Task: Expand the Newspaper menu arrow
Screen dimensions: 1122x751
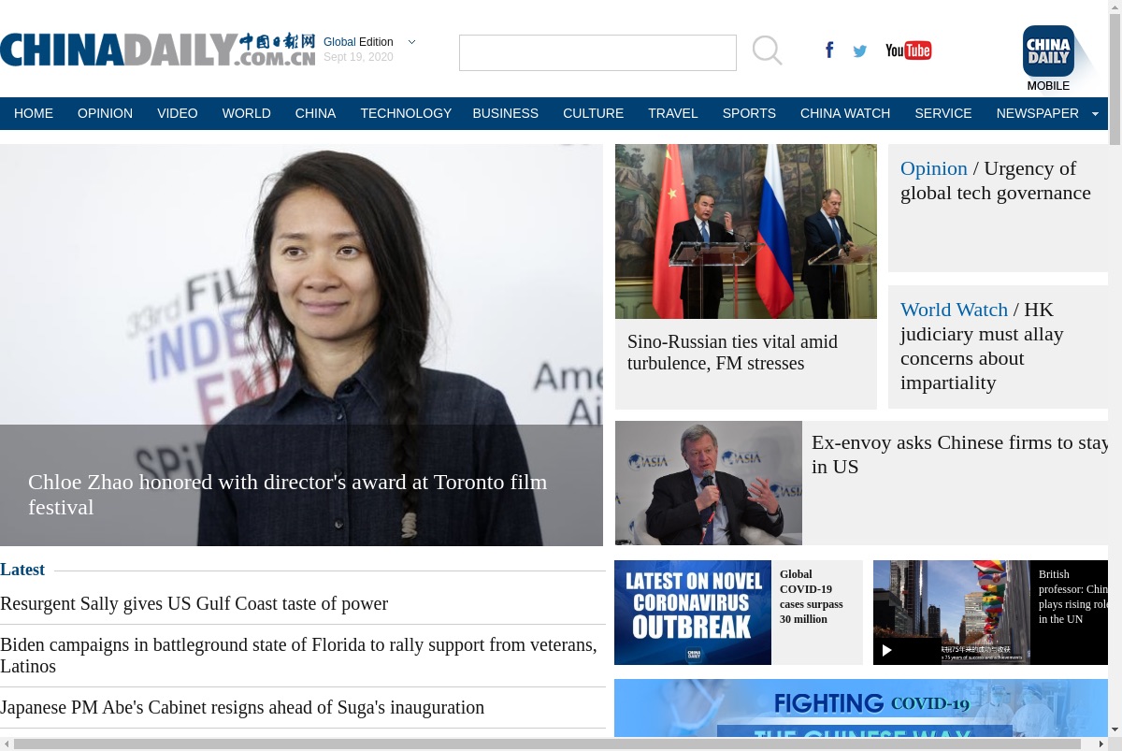Action: [1095, 114]
